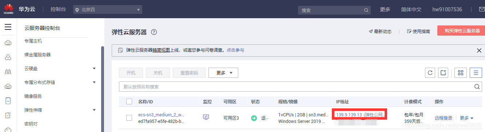Open the hw91007536 account menu
The height and width of the screenshot is (132, 485).
click(447, 9)
